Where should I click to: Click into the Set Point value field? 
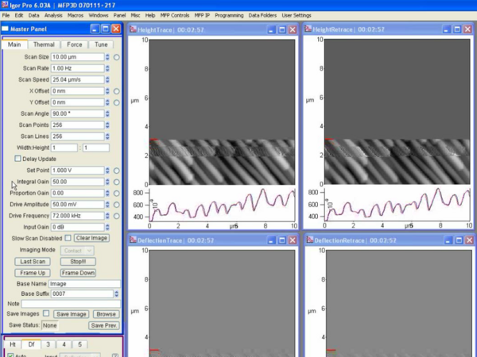click(76, 171)
